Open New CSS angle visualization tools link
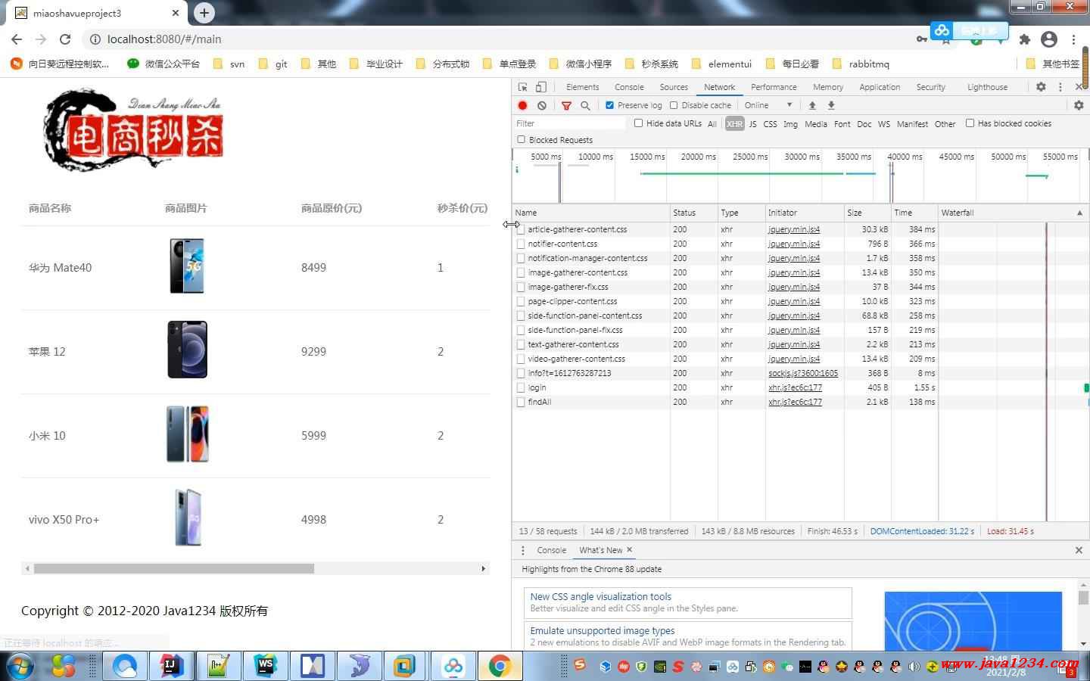1090x681 pixels. click(600, 596)
